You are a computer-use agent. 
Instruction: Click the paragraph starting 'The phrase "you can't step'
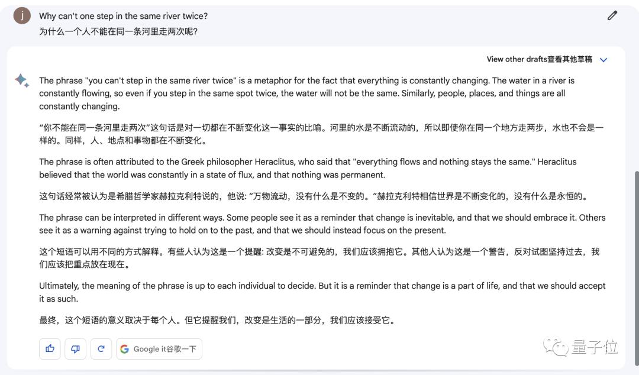pyautogui.click(x=306, y=93)
